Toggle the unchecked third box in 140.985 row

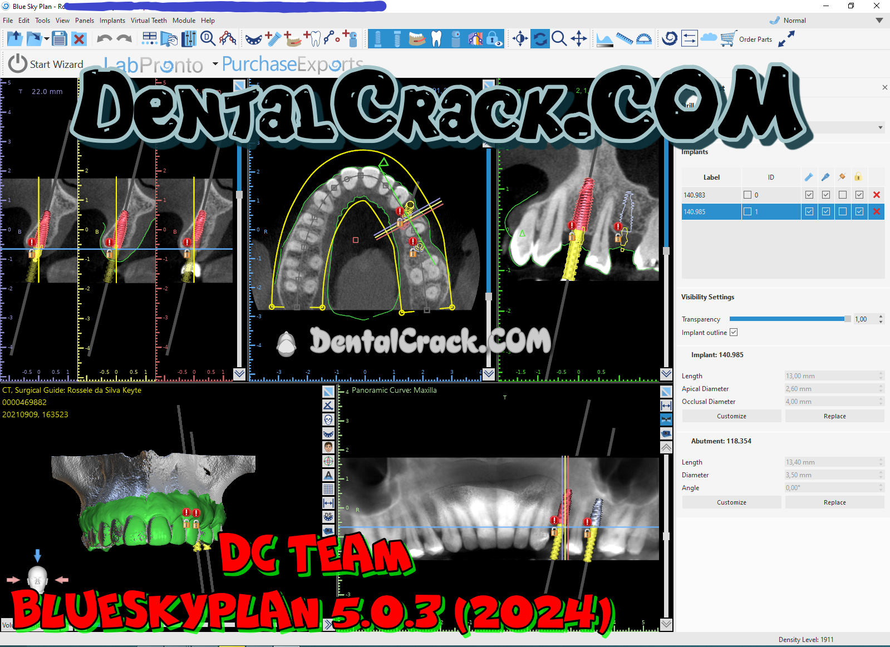point(843,211)
